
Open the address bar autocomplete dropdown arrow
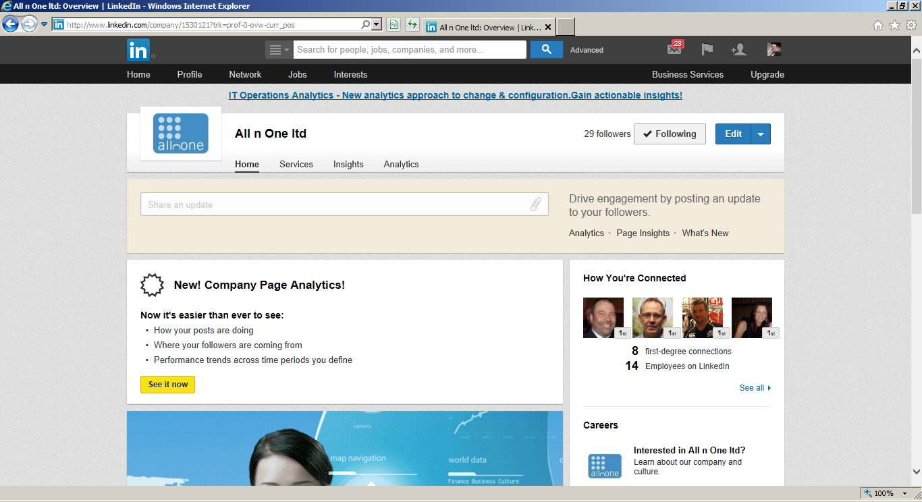(377, 25)
